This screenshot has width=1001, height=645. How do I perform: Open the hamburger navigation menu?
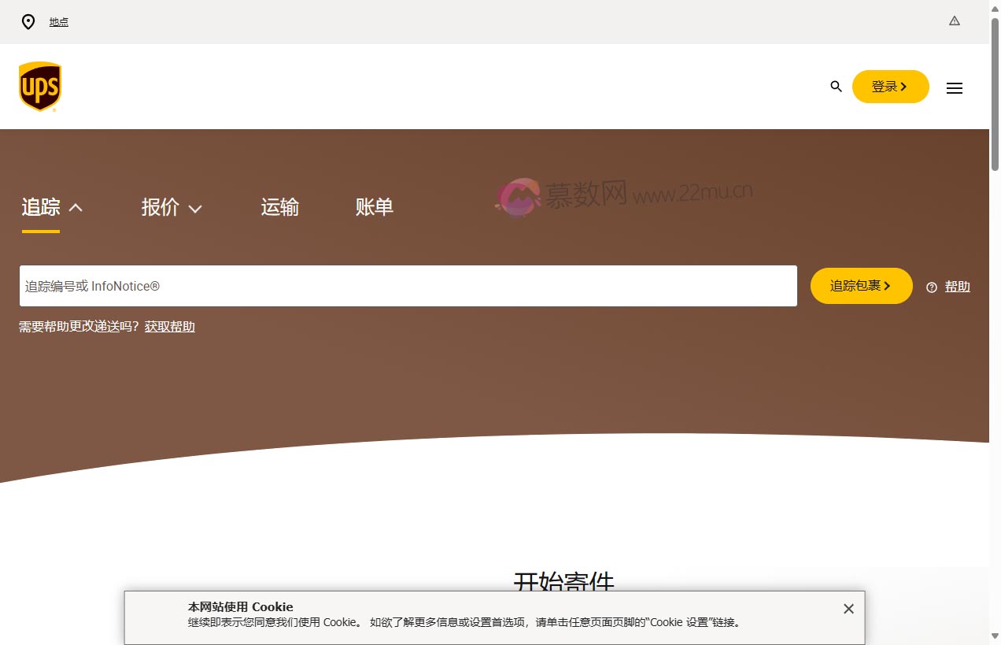click(954, 87)
